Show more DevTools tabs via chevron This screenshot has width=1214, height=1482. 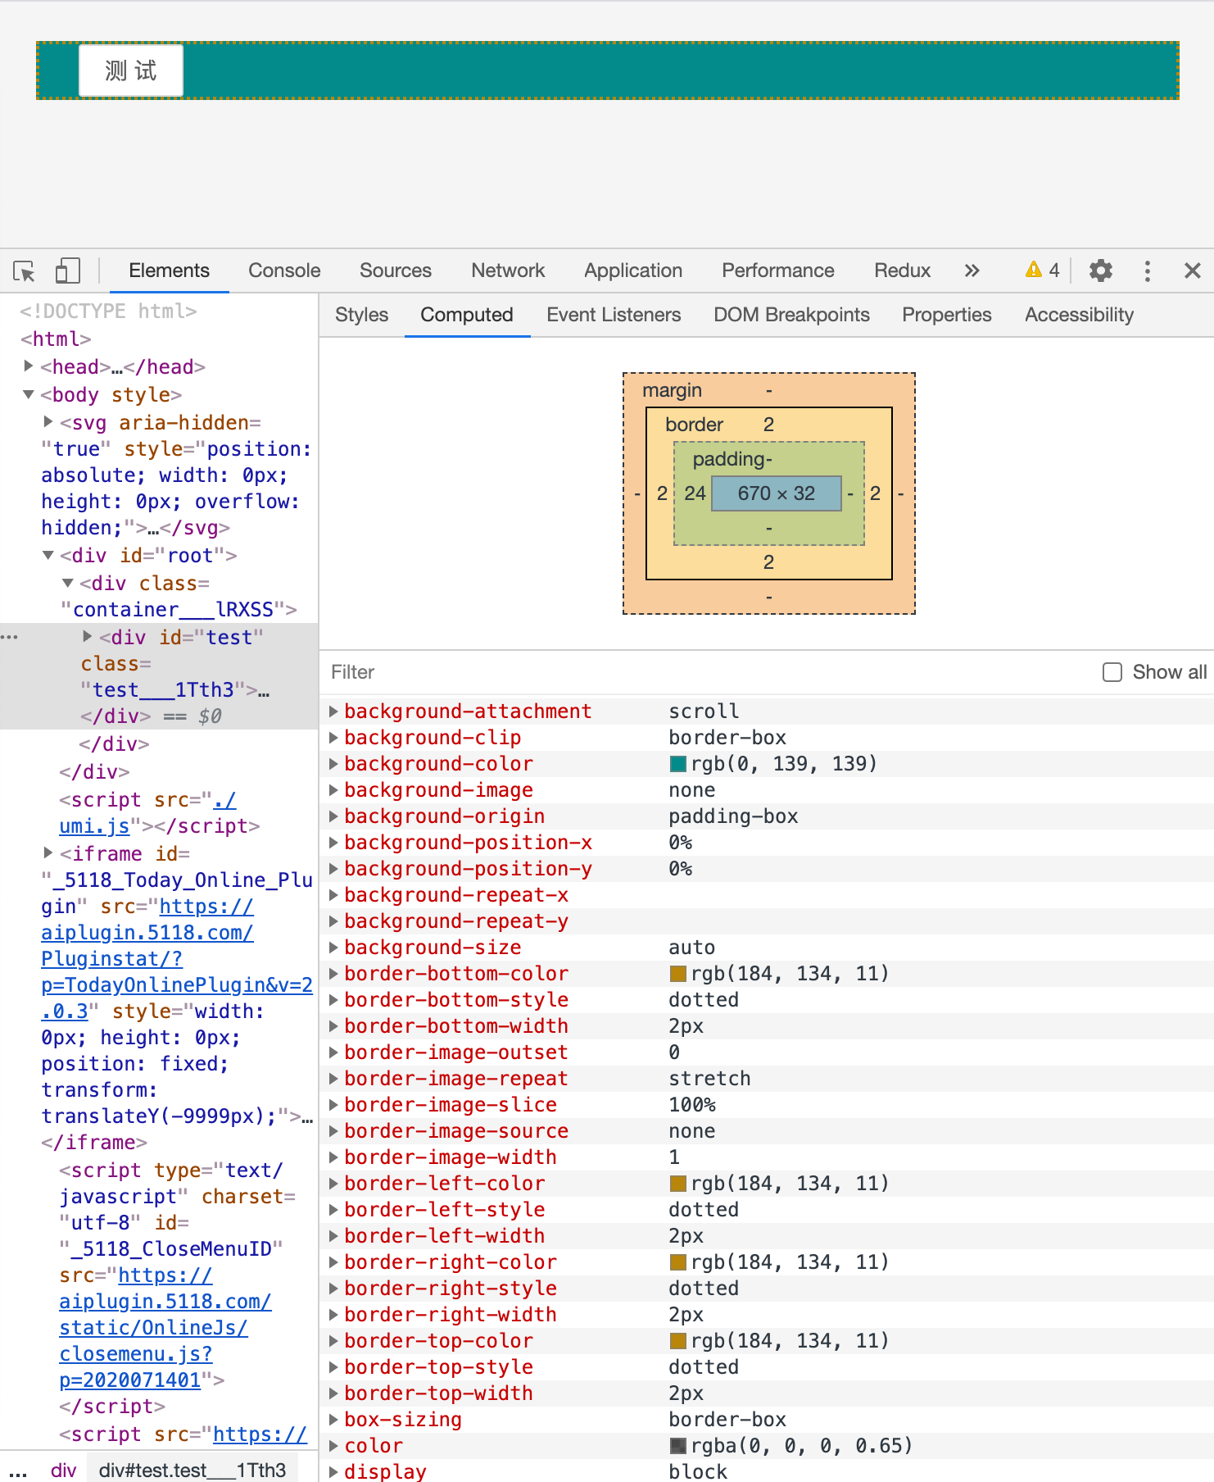click(972, 270)
